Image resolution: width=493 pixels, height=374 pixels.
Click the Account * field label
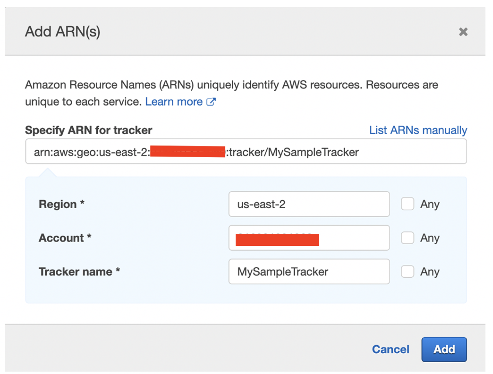[x=65, y=238]
